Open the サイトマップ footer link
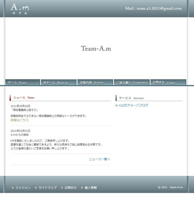Screen dimensions: 194x213 pyautogui.click(x=48, y=187)
